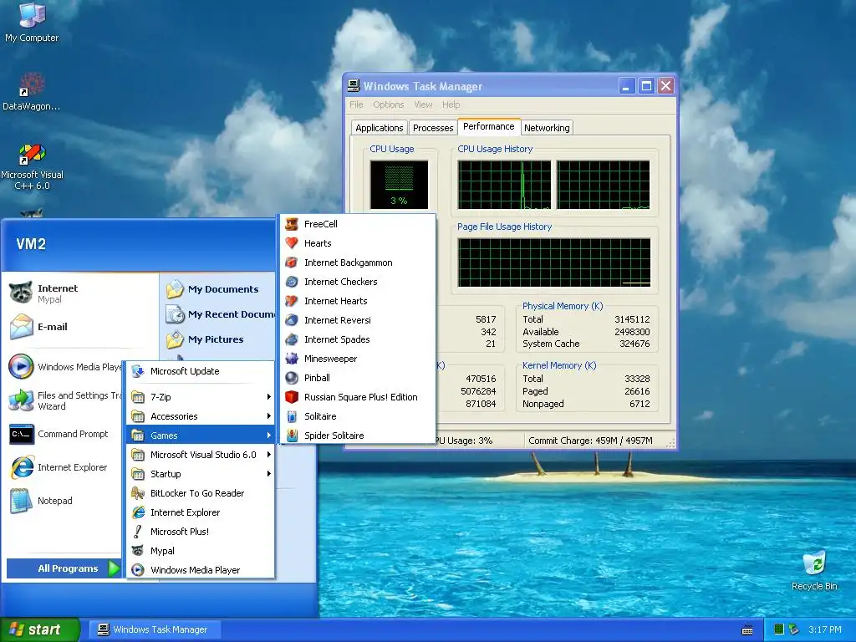Viewport: 856px width, 642px height.
Task: Switch to the Networking tab
Action: click(547, 128)
